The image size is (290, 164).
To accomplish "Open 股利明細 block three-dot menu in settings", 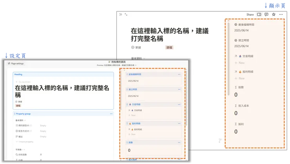I will [x=179, y=123].
